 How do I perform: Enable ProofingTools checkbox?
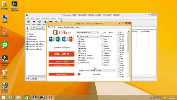tap(79, 62)
